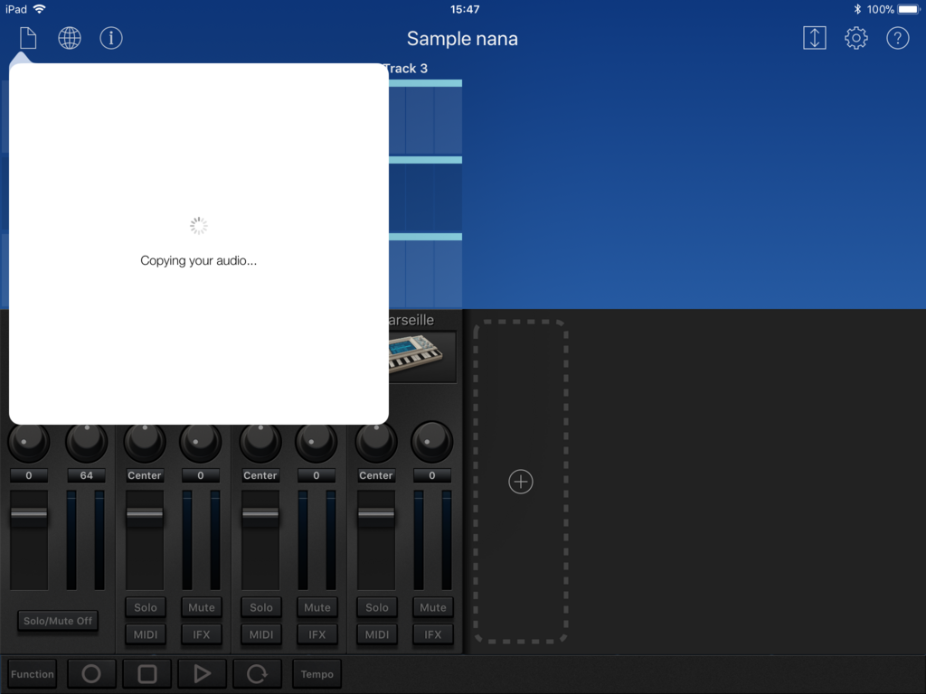Add a new track with the plus icon
The image size is (926, 694).
point(521,482)
